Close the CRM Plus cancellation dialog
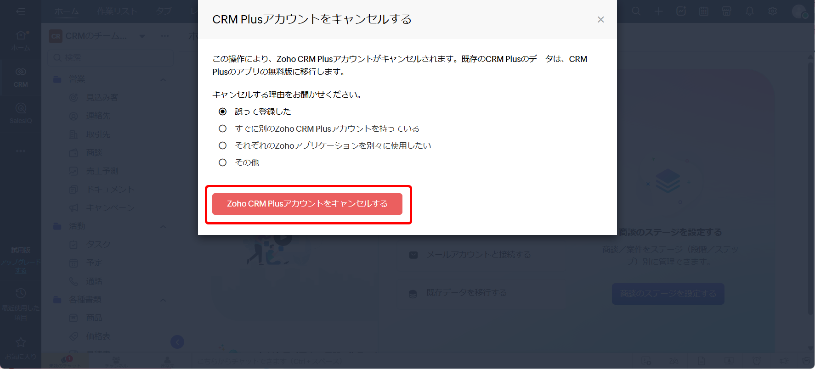The width and height of the screenshot is (815, 369). click(600, 19)
